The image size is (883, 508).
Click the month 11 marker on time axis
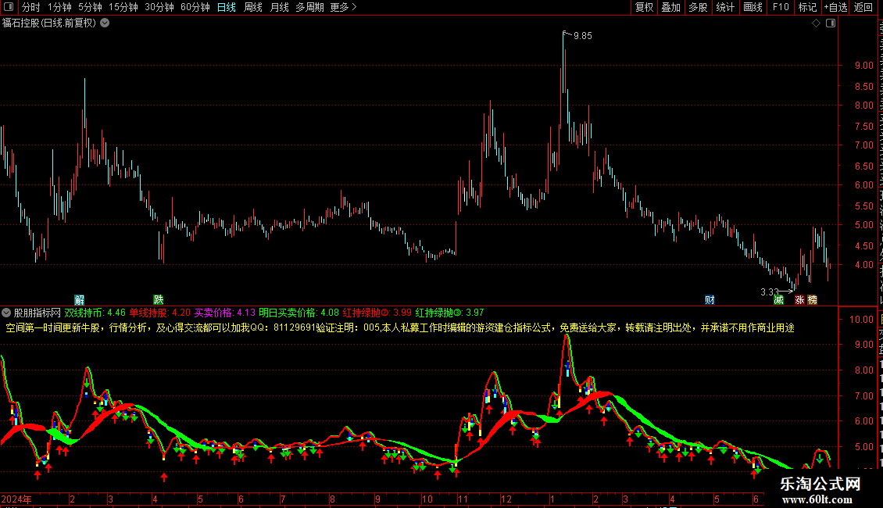[463, 499]
